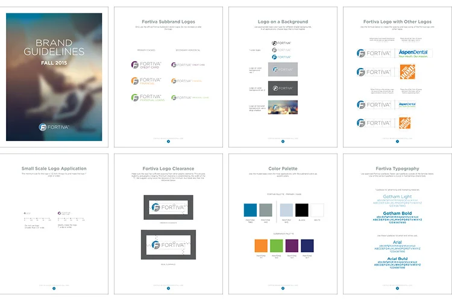The width and height of the screenshot is (452, 301).
Task: Select the 'Gotham Light' typeface sample
Action: tap(397, 200)
